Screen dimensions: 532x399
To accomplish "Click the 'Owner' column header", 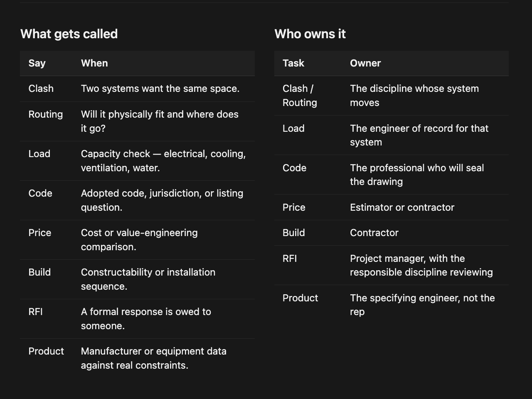I will [x=365, y=63].
